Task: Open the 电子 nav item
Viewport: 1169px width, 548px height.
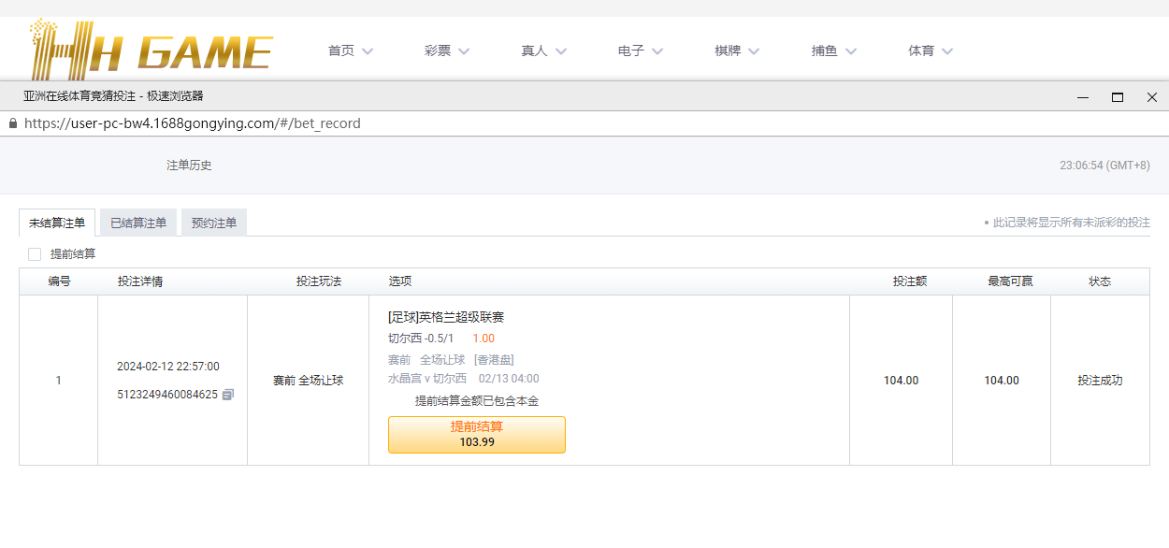Action: tap(631, 50)
